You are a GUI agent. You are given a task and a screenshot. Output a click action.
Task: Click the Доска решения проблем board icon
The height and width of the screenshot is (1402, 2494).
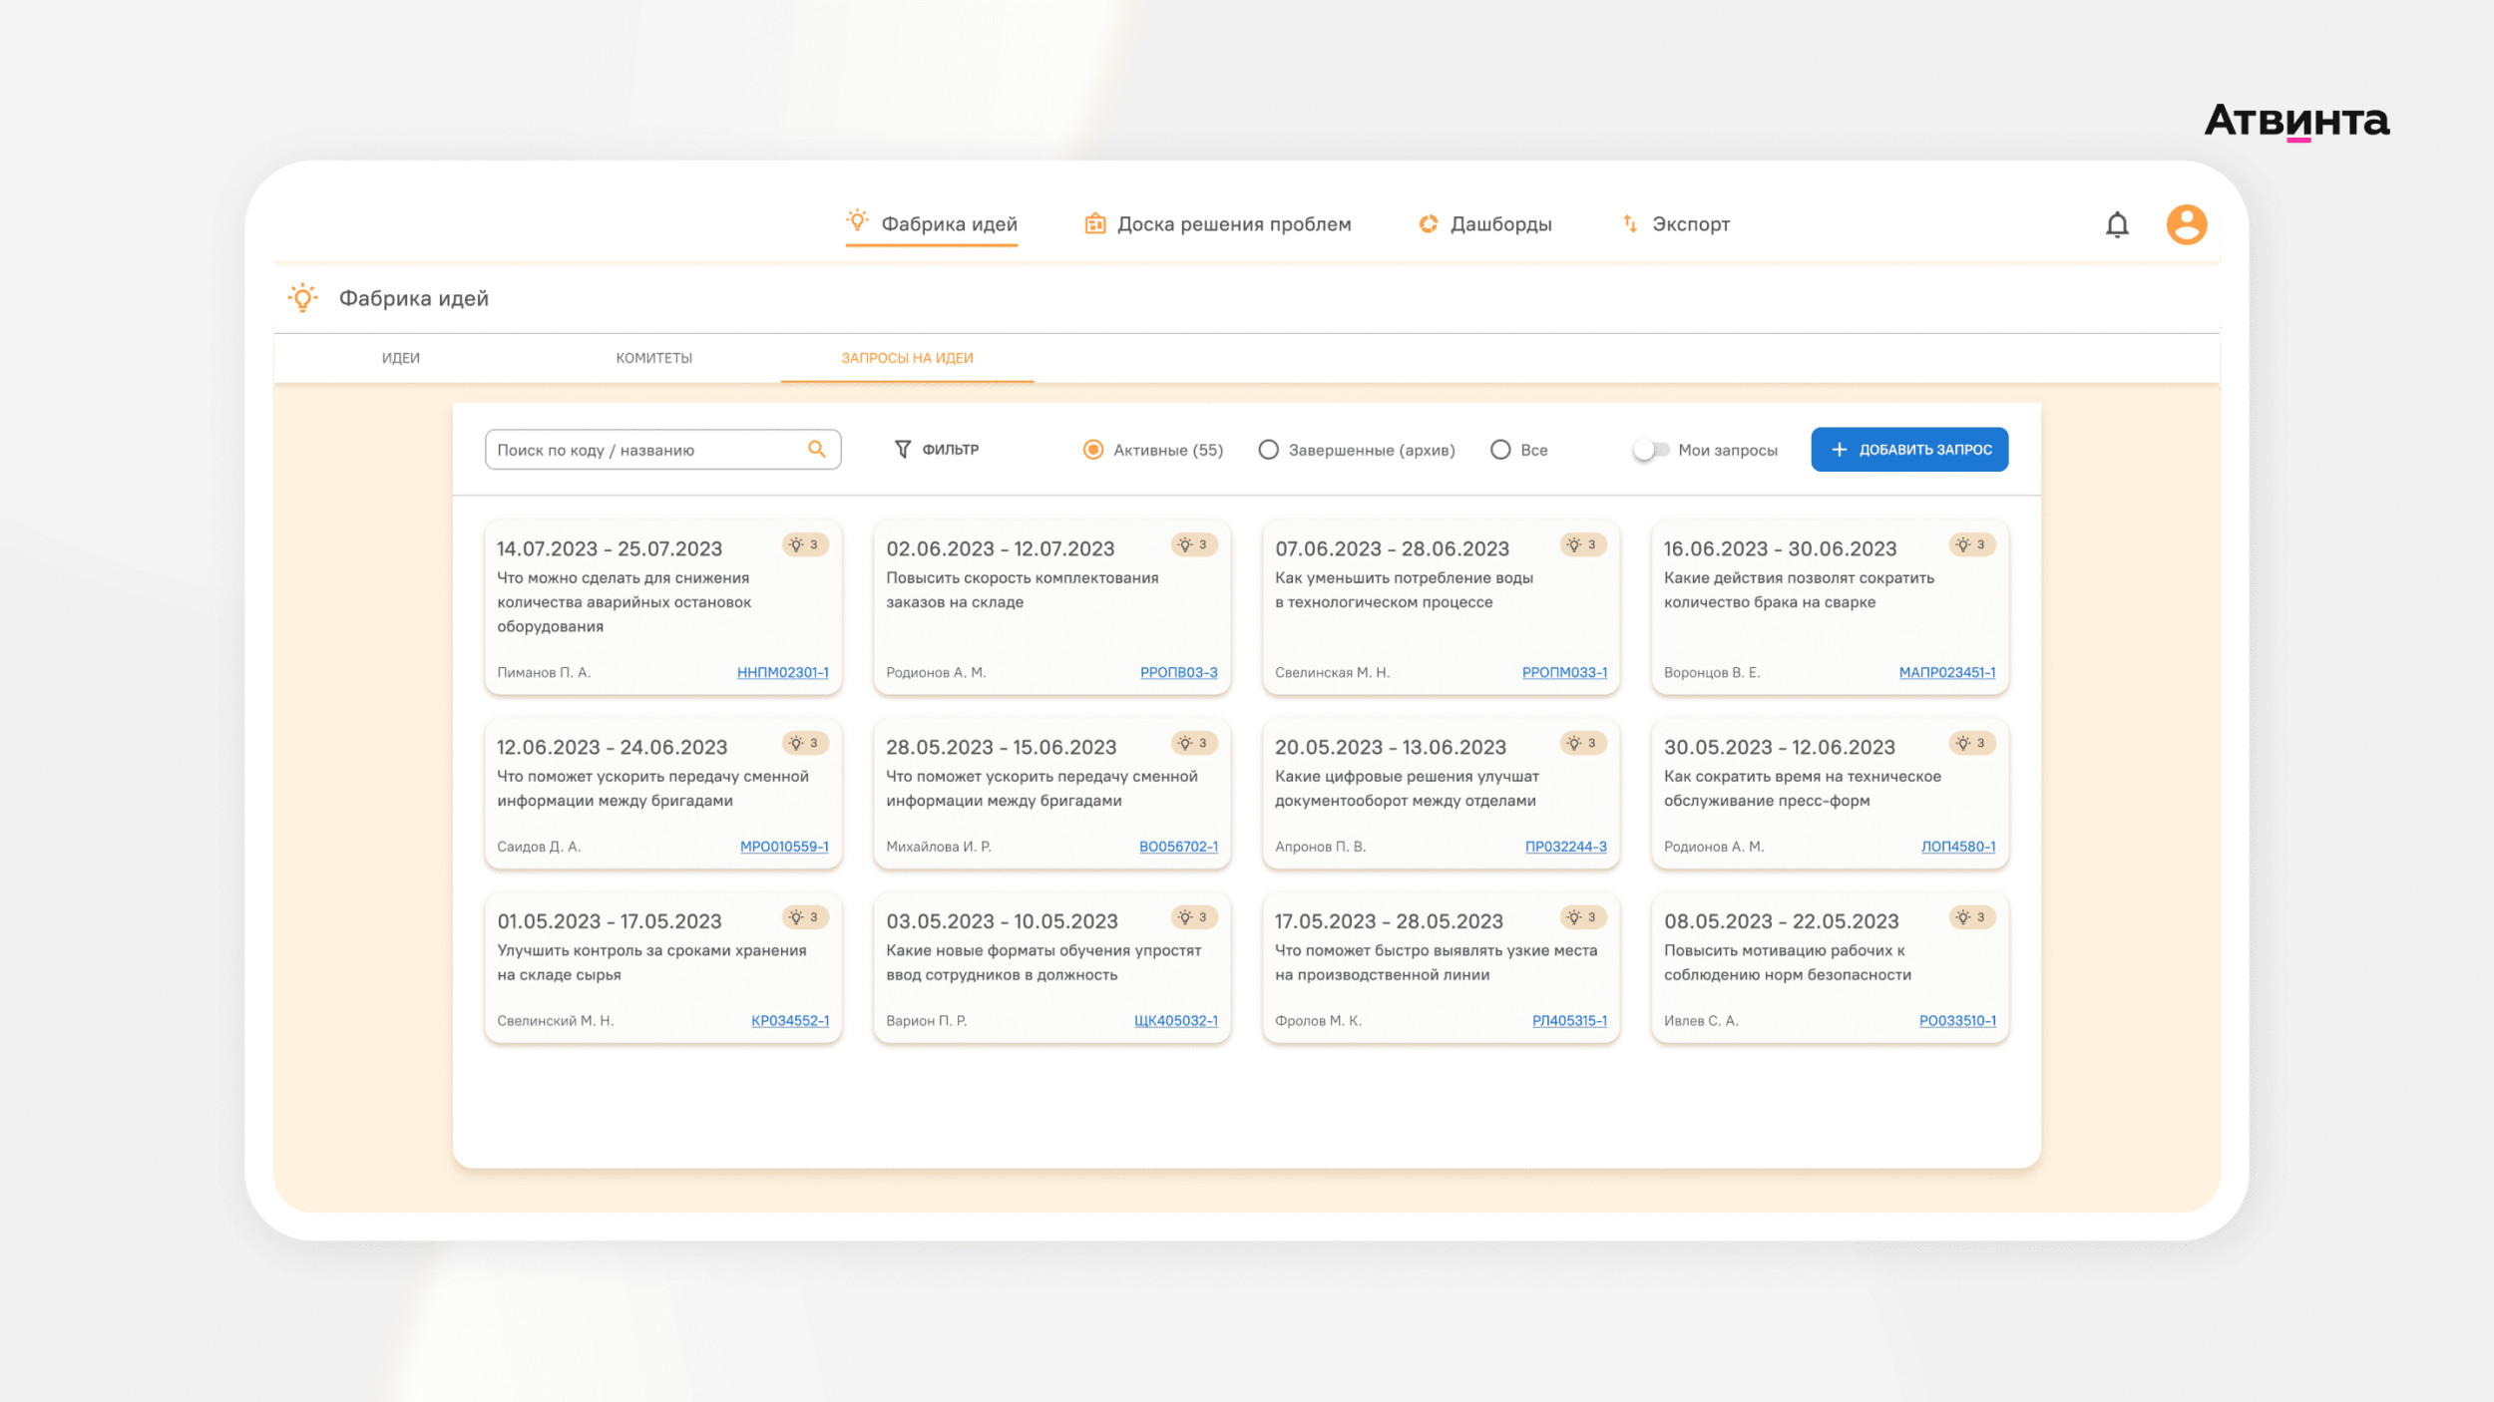click(x=1094, y=224)
